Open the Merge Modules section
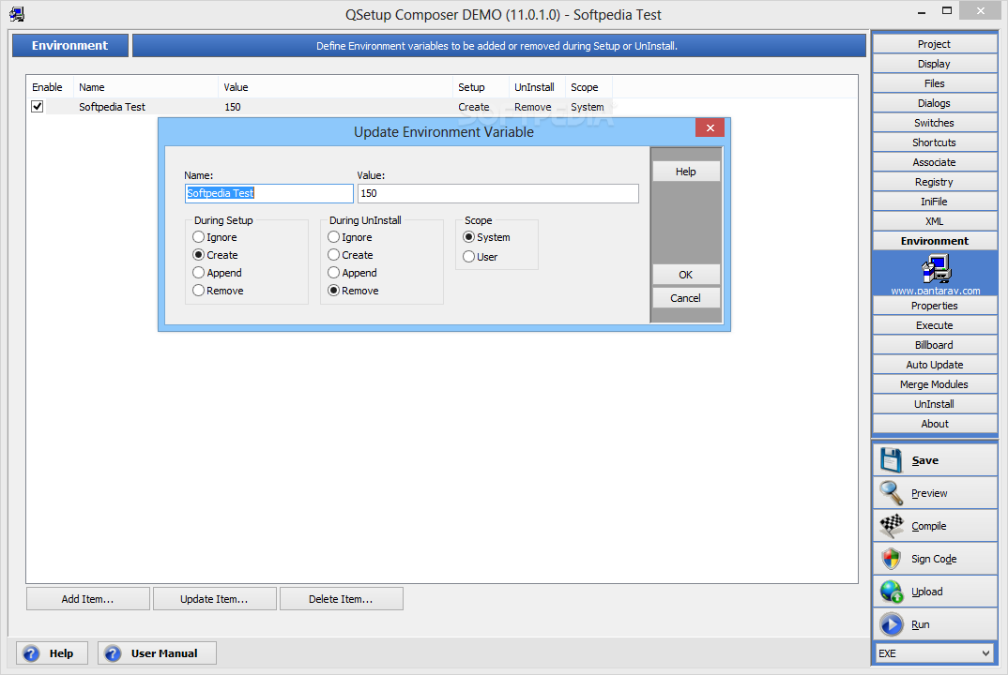The width and height of the screenshot is (1008, 675). [935, 384]
